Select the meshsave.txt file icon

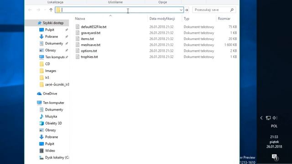click(78, 45)
